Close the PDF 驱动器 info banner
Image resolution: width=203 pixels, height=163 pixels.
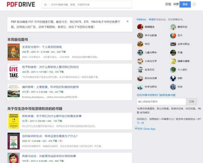127,21
